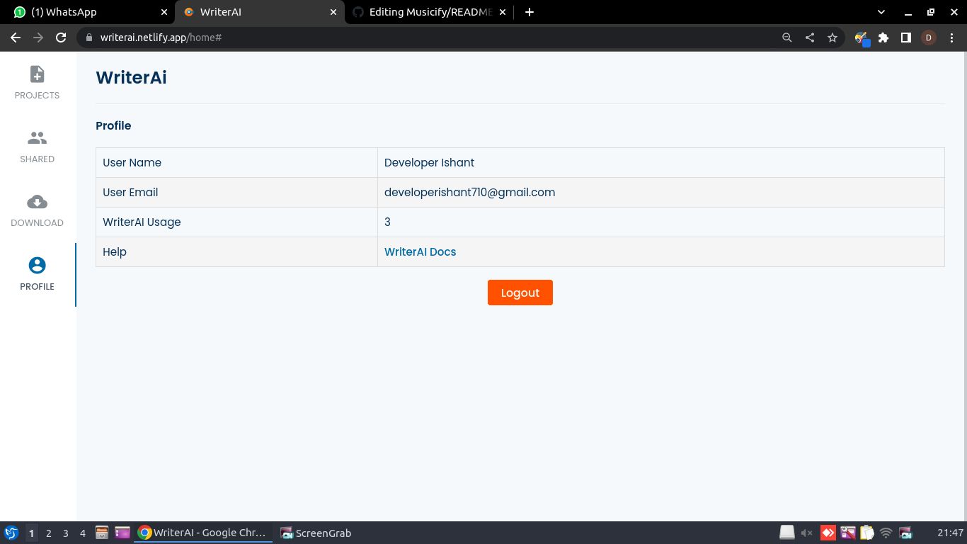Go back to previous page

click(16, 38)
